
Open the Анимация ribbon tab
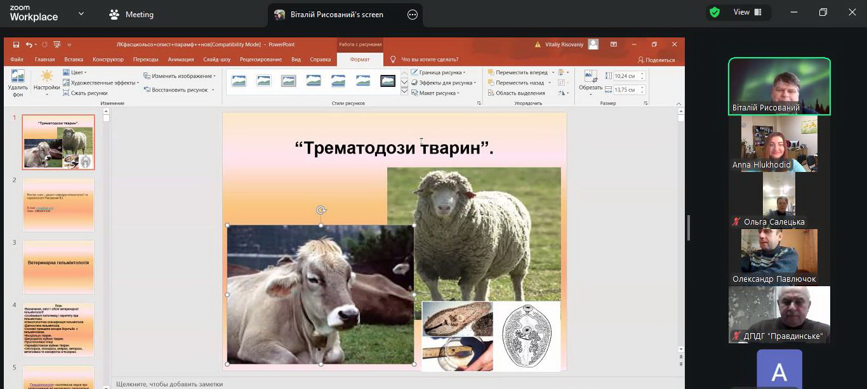(181, 60)
